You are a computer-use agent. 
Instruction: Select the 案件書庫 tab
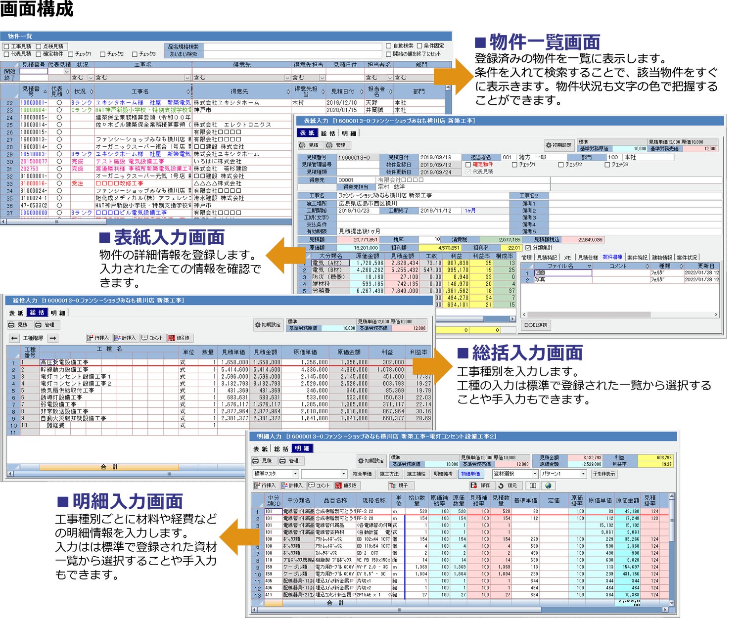(x=612, y=257)
